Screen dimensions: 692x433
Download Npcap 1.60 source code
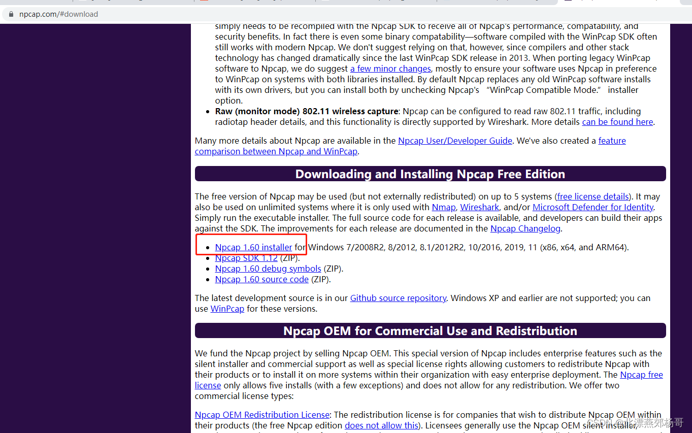pyautogui.click(x=262, y=279)
